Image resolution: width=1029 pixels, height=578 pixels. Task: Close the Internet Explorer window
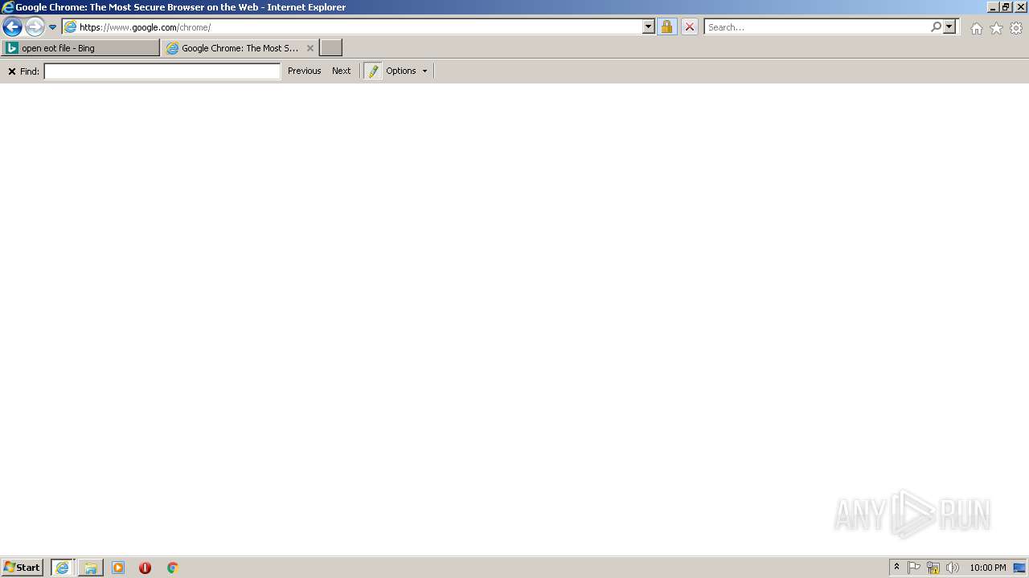coord(1021,7)
